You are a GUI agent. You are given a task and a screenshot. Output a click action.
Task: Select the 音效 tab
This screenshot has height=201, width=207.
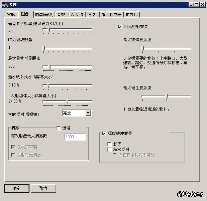click(61, 14)
